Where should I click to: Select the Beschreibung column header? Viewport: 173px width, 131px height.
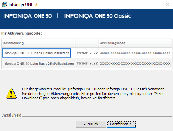38,43
